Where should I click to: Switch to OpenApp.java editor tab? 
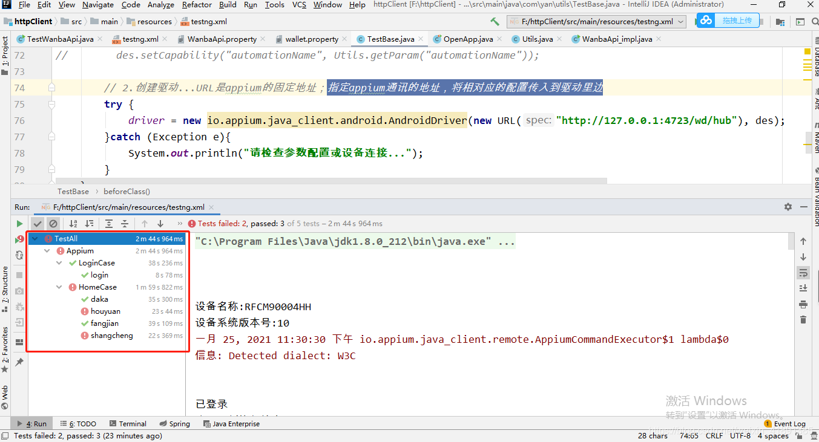468,39
